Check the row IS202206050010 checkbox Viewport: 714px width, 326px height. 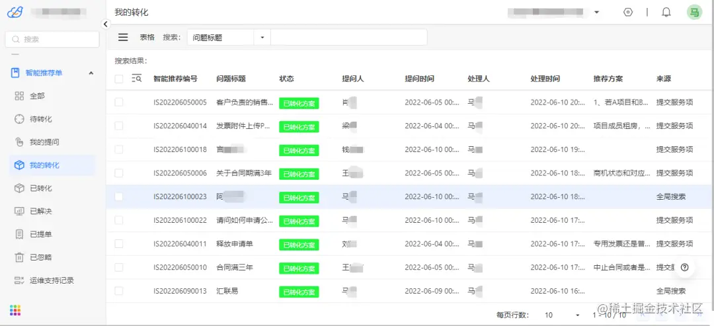click(x=119, y=267)
